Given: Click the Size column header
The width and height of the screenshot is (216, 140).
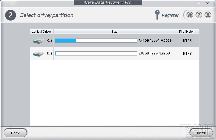Looking at the screenshot, I should 115,31.
